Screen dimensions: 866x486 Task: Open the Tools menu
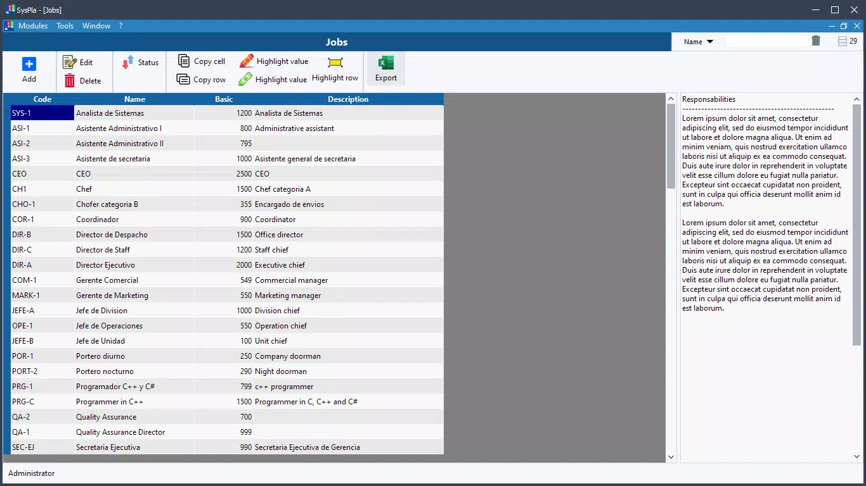[x=65, y=26]
